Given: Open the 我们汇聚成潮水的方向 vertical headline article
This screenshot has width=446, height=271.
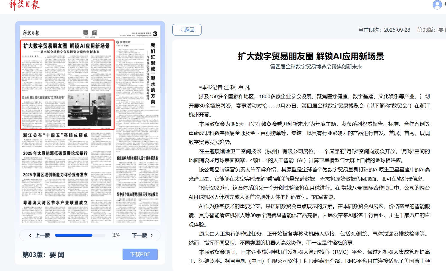Looking at the screenshot, I should pyautogui.click(x=153, y=73).
